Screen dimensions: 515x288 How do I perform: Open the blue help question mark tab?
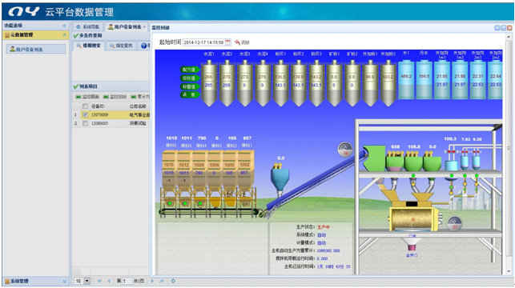(x=144, y=46)
